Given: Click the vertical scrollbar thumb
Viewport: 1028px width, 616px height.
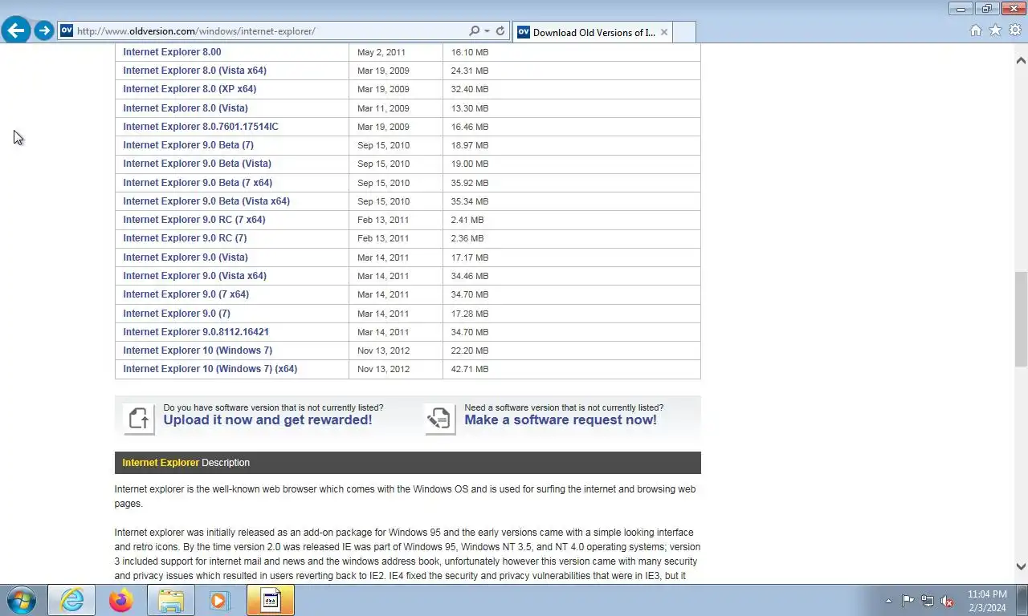Looking at the screenshot, I should [1021, 319].
